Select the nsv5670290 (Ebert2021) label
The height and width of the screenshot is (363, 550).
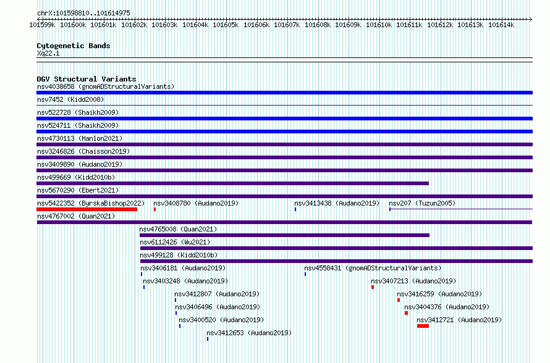[78, 190]
